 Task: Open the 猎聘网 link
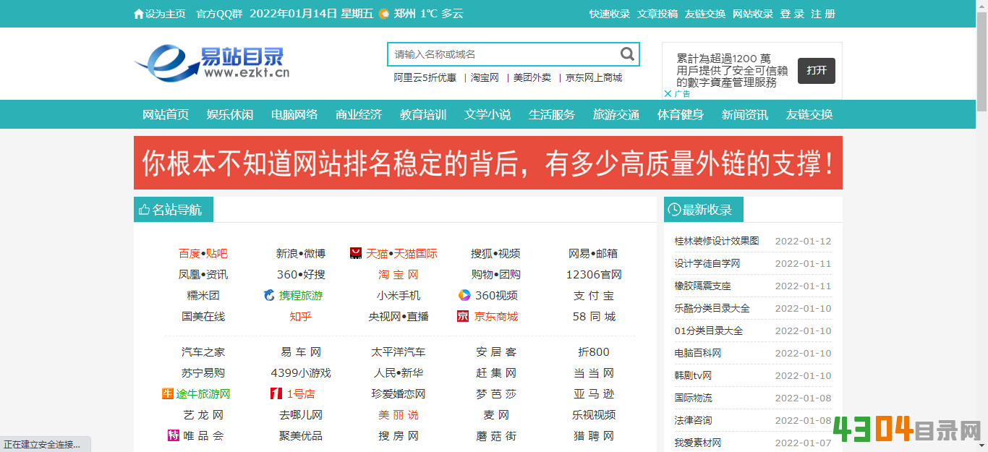tap(594, 435)
